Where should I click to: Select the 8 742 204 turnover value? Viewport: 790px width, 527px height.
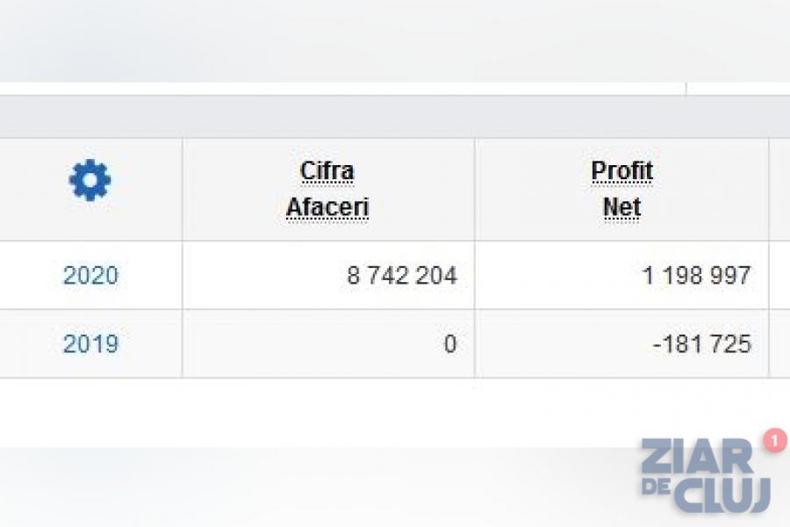(x=402, y=276)
